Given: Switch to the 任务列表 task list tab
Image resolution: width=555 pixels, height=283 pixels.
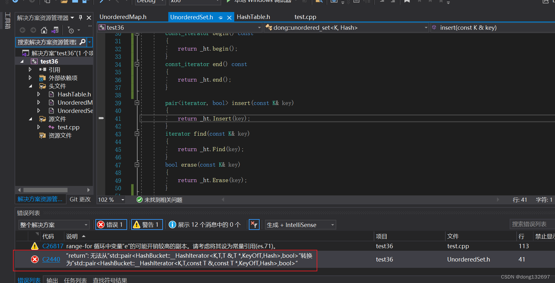Looking at the screenshot, I should point(75,280).
